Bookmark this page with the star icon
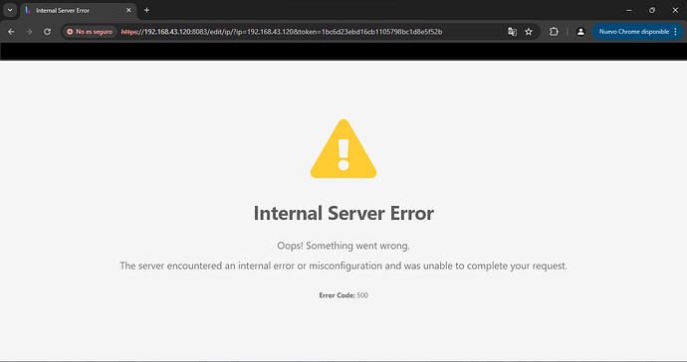The width and height of the screenshot is (687, 362). pyautogui.click(x=529, y=32)
